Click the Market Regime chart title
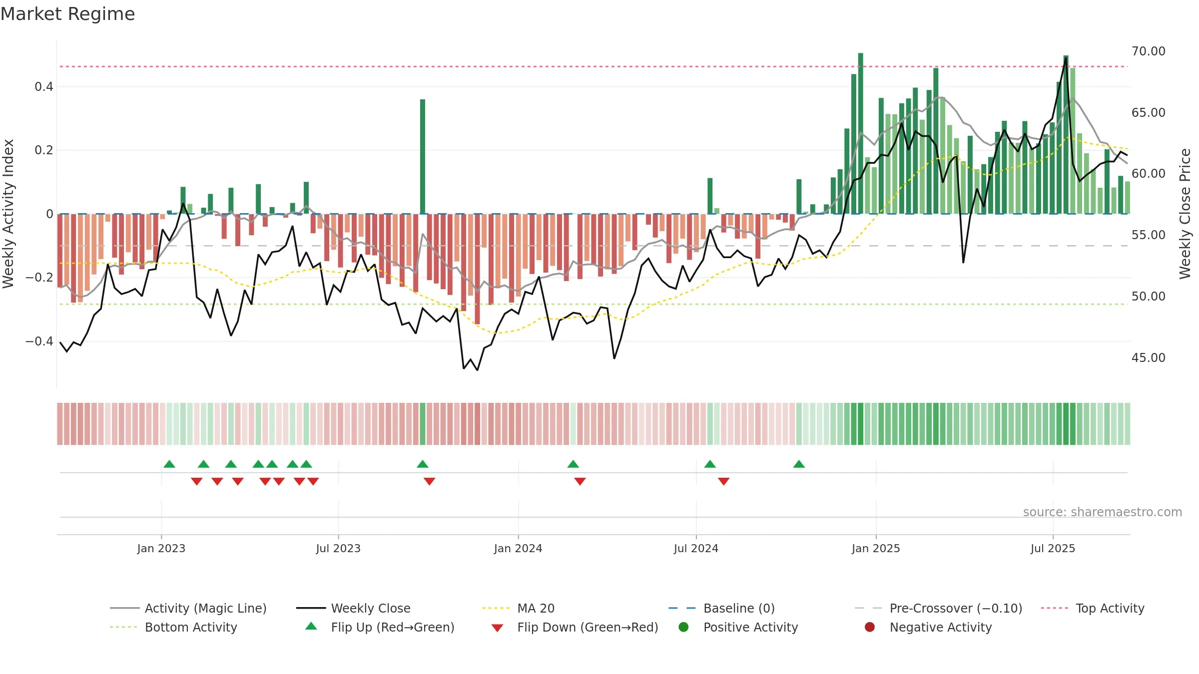 pyautogui.click(x=67, y=14)
